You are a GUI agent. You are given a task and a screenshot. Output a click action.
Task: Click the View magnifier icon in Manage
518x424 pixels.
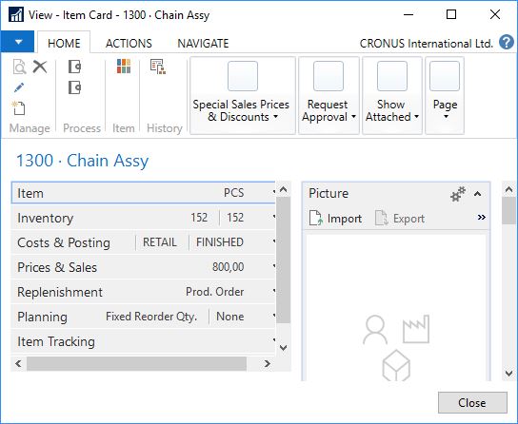(19, 67)
